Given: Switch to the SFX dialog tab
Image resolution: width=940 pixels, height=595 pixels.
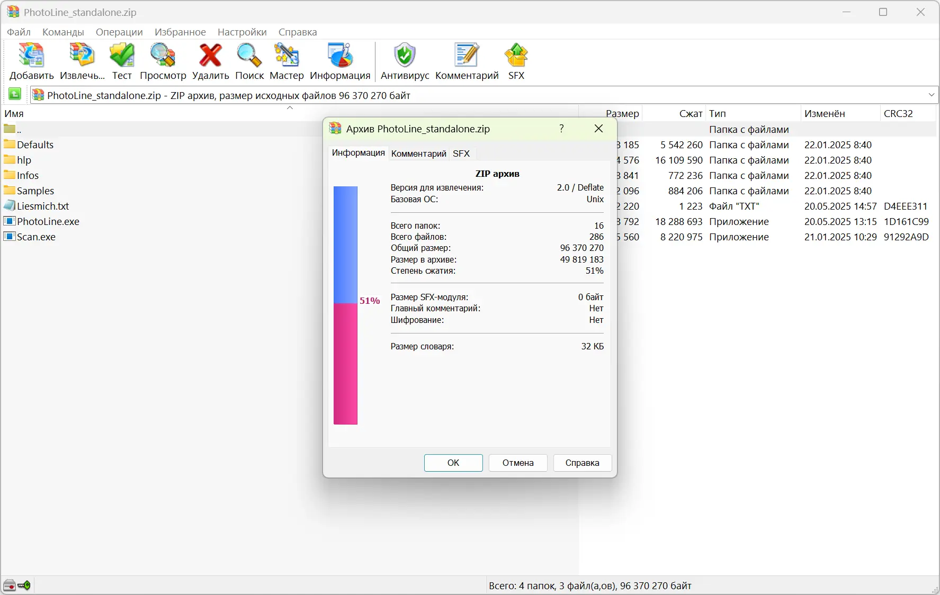Looking at the screenshot, I should coord(461,154).
